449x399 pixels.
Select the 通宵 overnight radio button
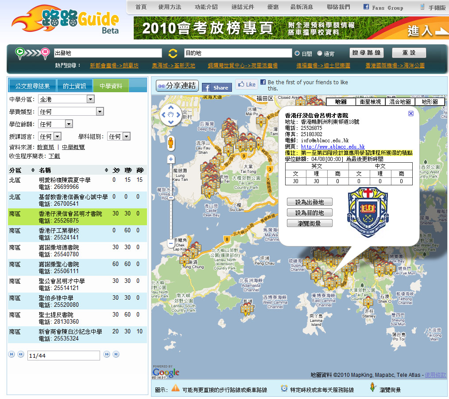[x=320, y=53]
